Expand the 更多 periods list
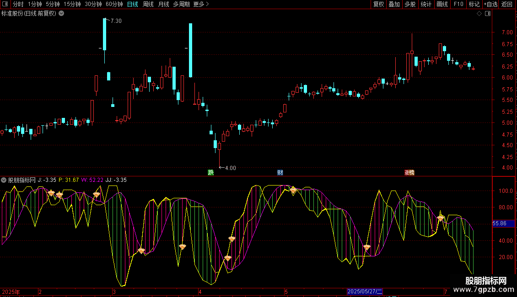517x297 pixels. point(201,4)
